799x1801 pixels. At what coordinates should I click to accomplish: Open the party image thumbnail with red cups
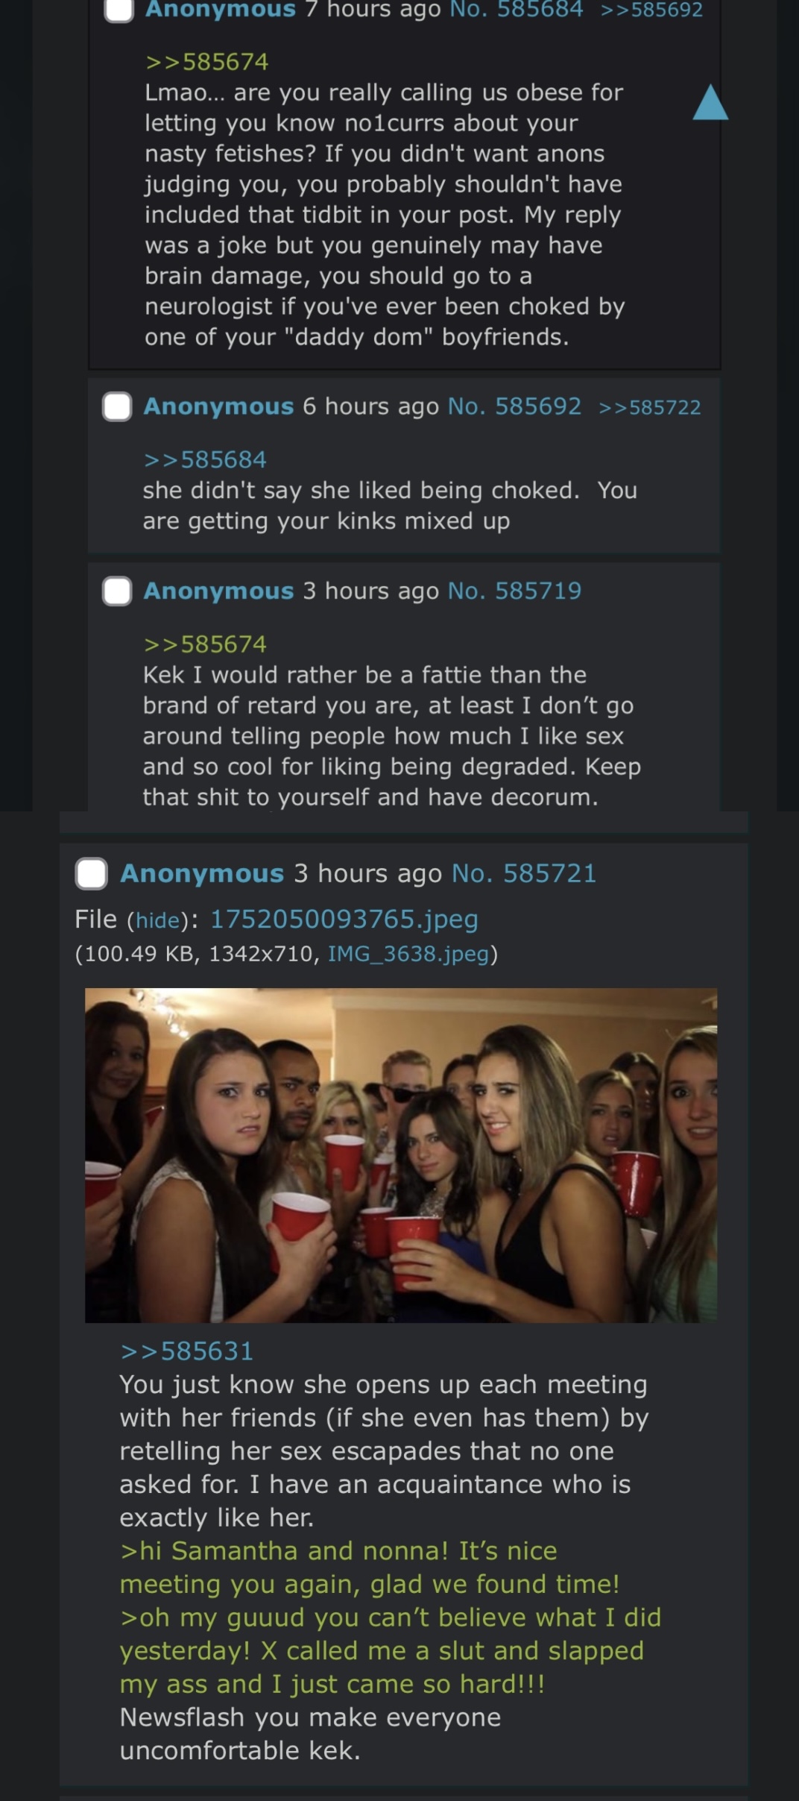point(401,1155)
